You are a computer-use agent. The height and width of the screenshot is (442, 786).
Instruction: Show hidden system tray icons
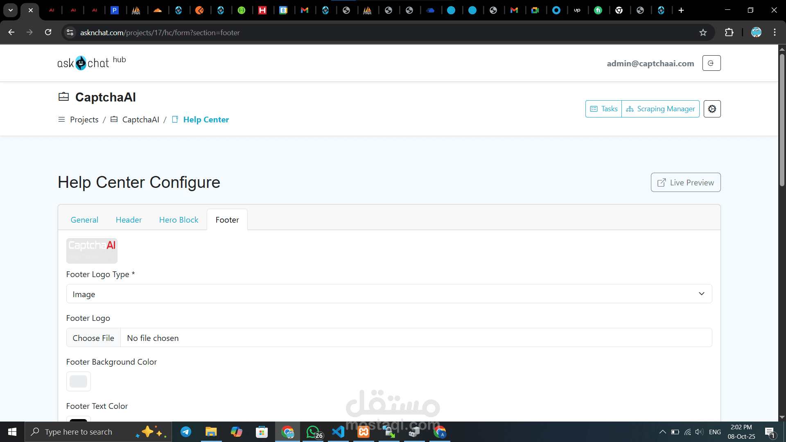coord(662,432)
